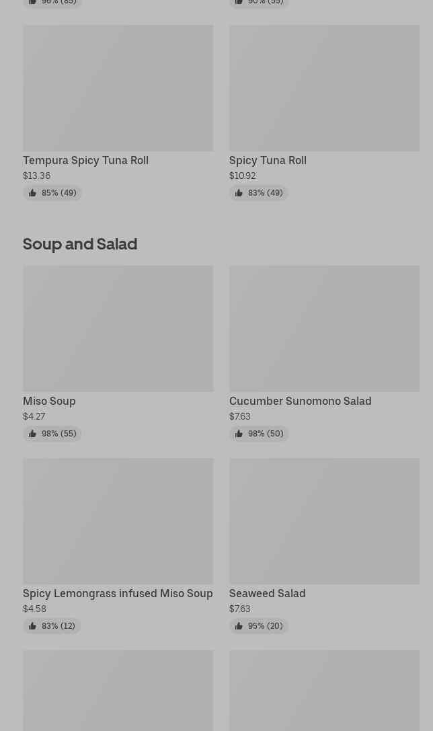
Task: Click the Tempura Spicy Tuna Roll name
Action: tap(85, 161)
